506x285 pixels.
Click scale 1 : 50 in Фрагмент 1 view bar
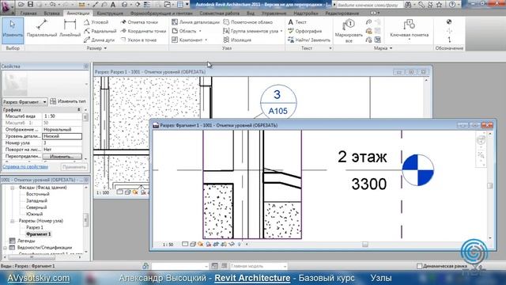168,245
